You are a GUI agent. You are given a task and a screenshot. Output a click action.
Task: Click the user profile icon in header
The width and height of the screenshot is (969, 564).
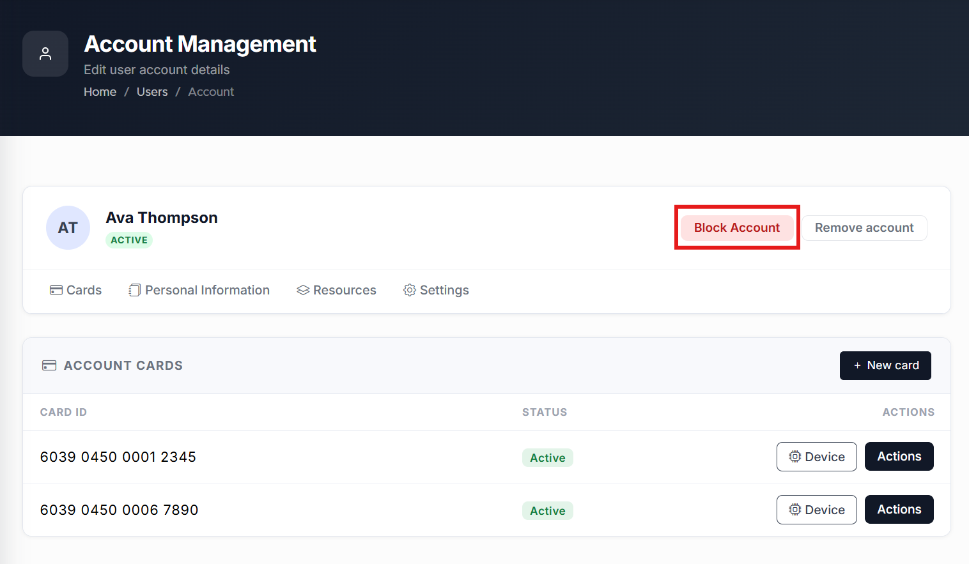tap(45, 54)
